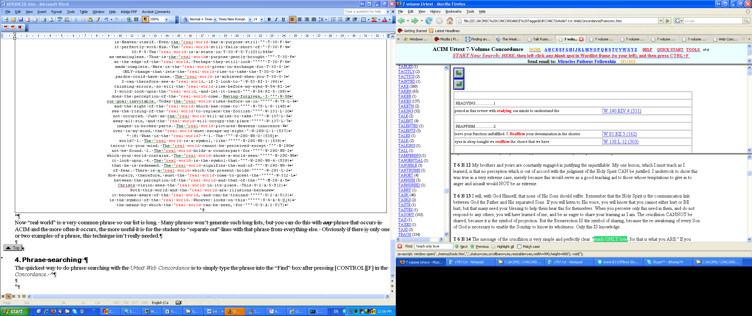Click the Print icon in Word toolbar
This screenshot has width=752, height=316.
pyautogui.click(x=44, y=19)
